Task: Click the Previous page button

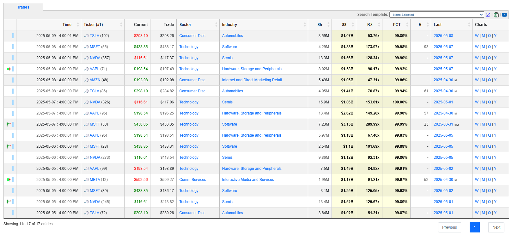Action: pyautogui.click(x=449, y=227)
